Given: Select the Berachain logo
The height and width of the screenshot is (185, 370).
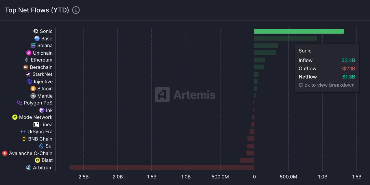Looking at the screenshot, I should point(26,67).
